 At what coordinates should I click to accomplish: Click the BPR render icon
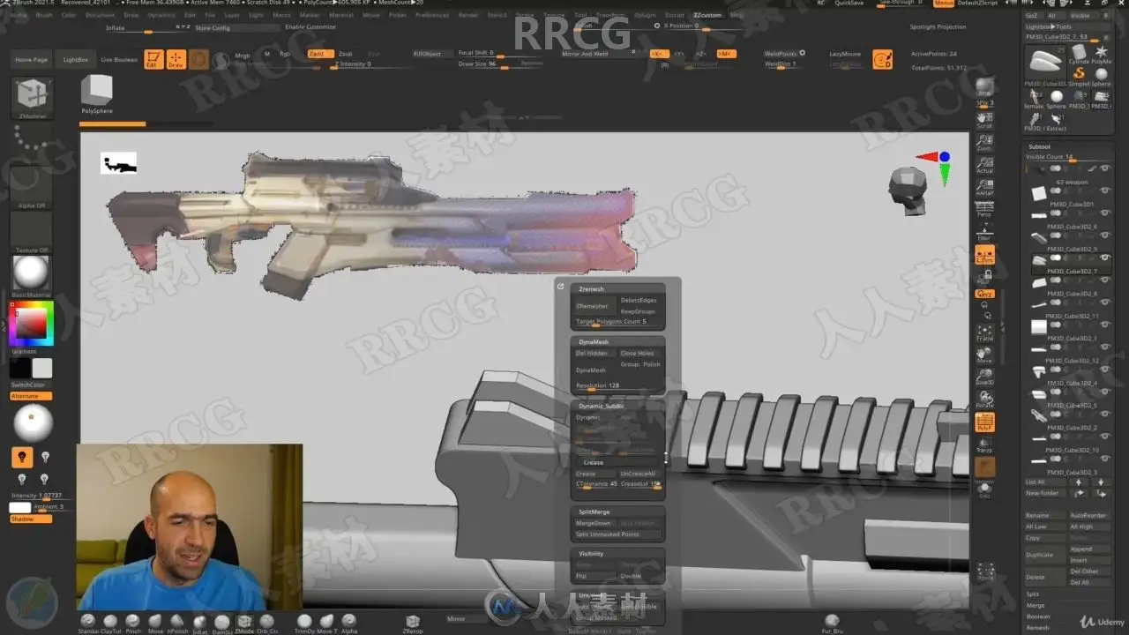click(984, 86)
